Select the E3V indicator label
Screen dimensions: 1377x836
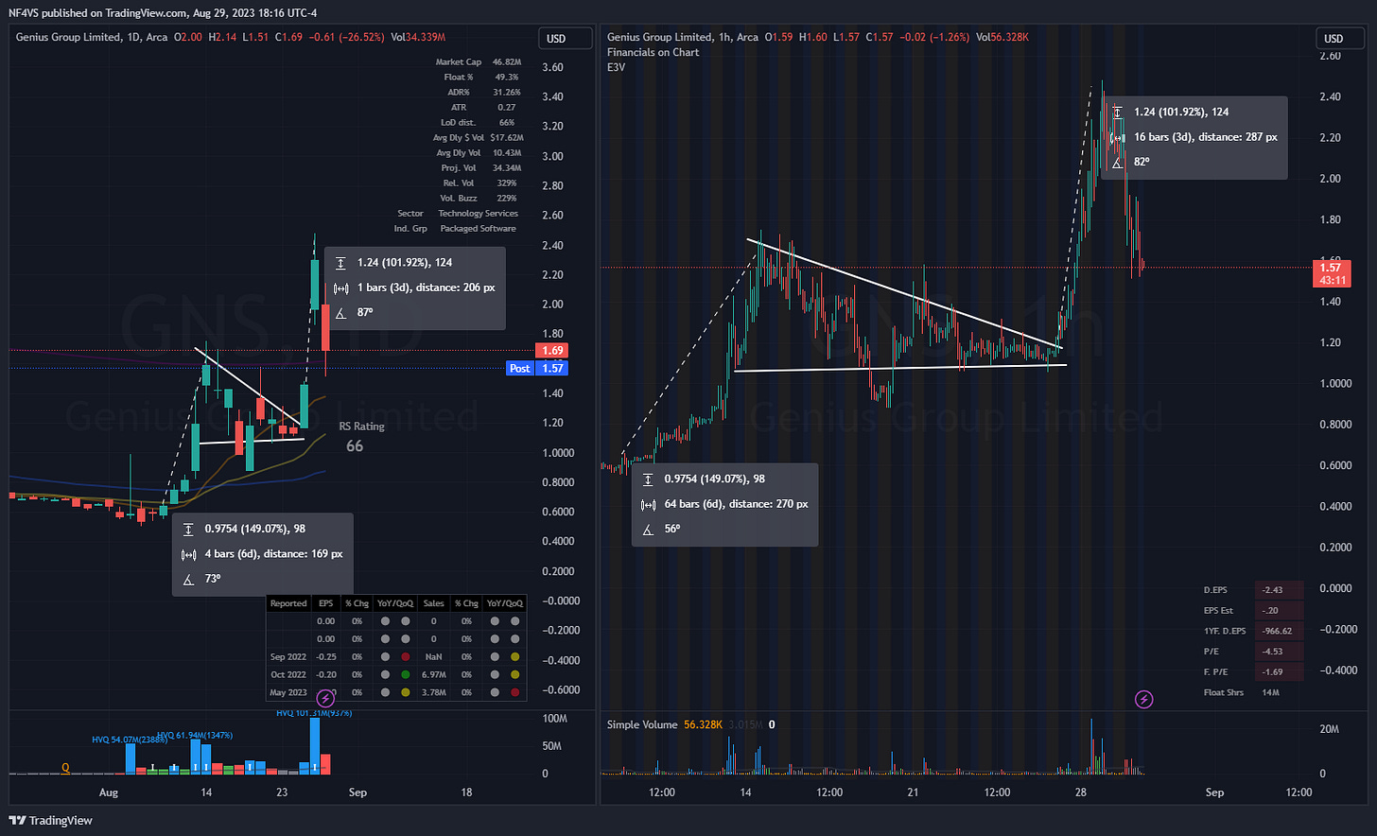(x=616, y=67)
